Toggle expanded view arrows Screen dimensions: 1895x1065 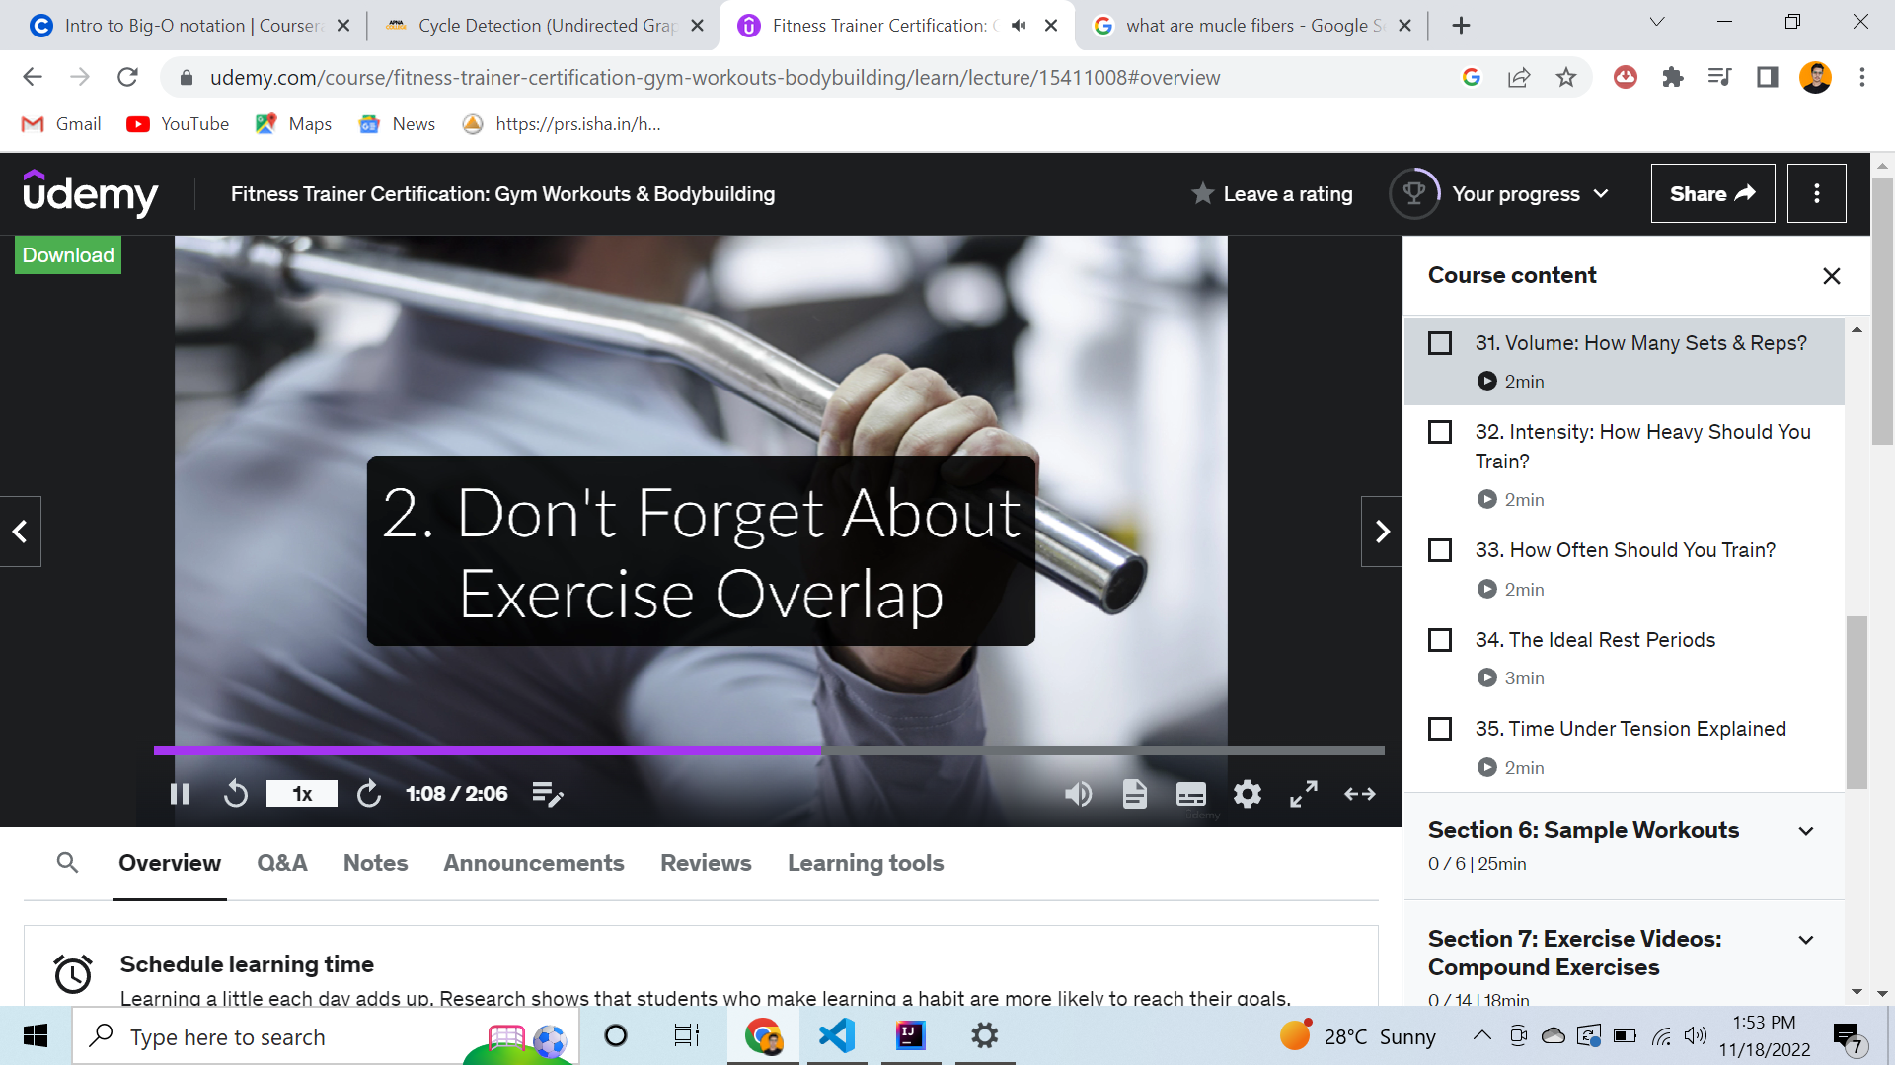[x=1359, y=794]
